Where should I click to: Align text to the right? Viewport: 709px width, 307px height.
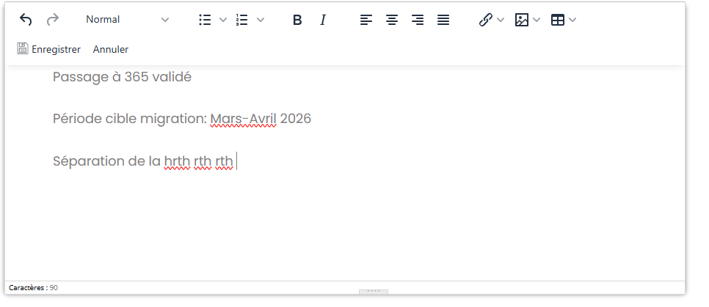418,20
